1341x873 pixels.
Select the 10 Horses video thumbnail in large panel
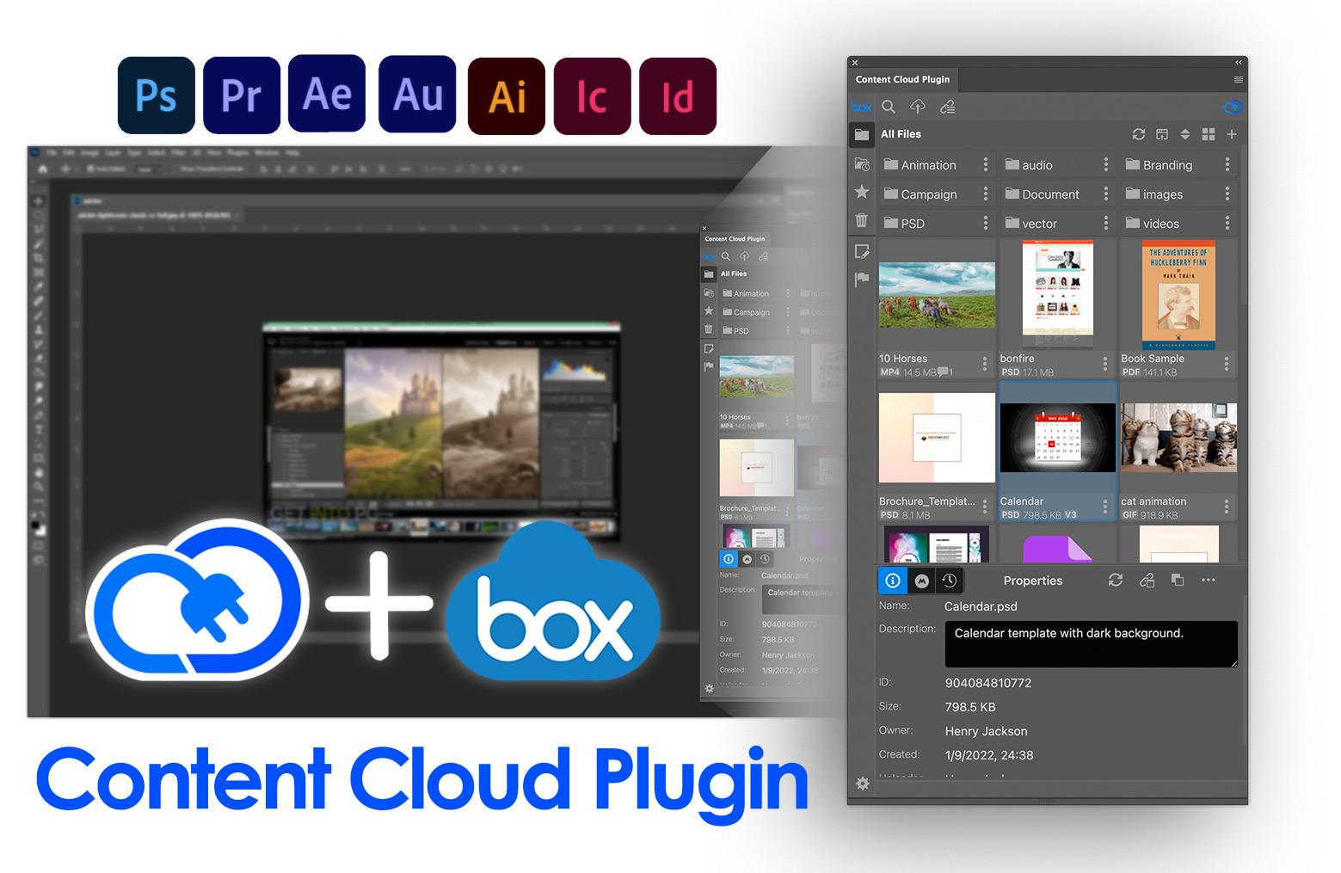coord(937,295)
